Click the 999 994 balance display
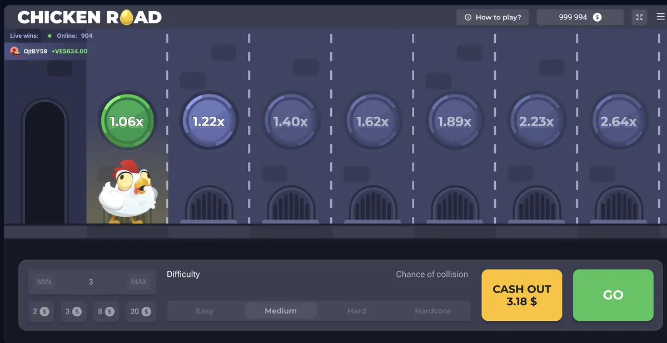 pos(580,17)
